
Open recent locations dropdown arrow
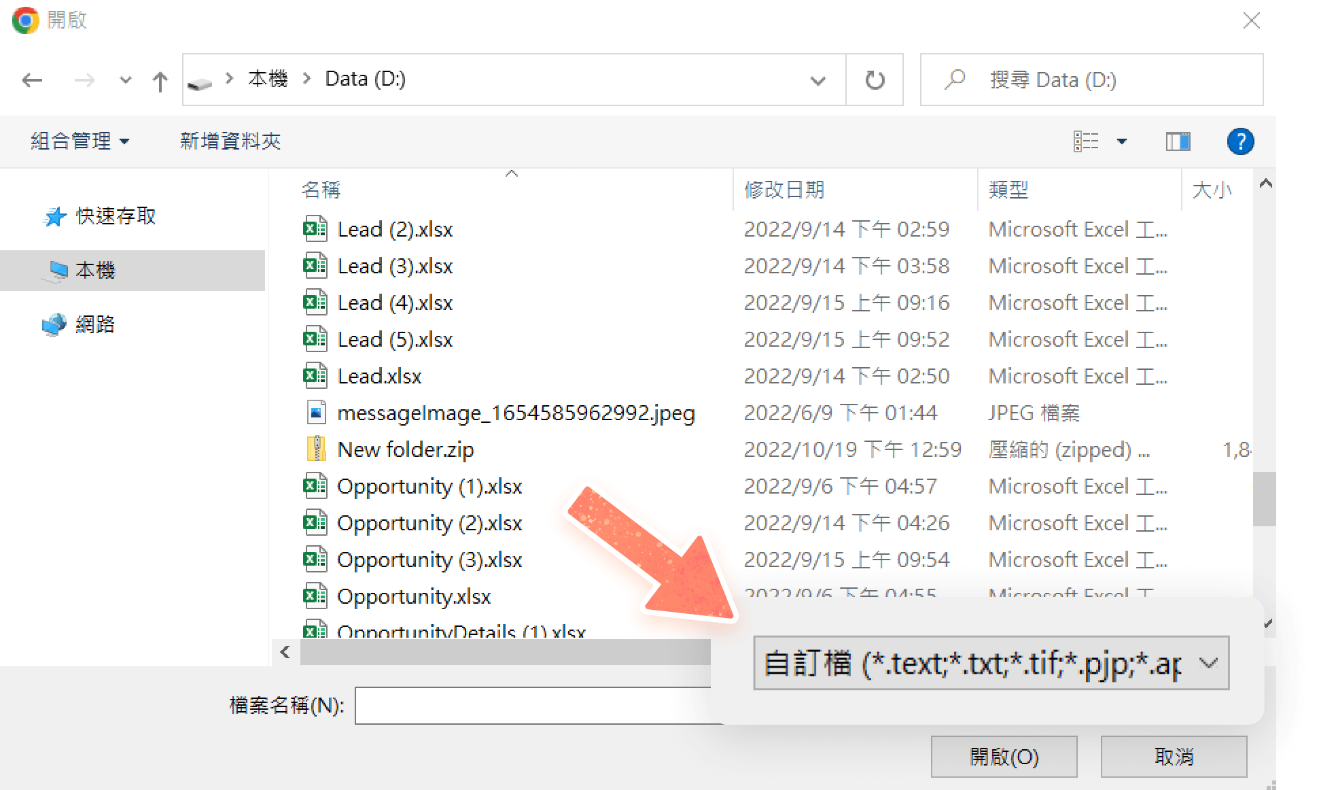click(x=125, y=80)
